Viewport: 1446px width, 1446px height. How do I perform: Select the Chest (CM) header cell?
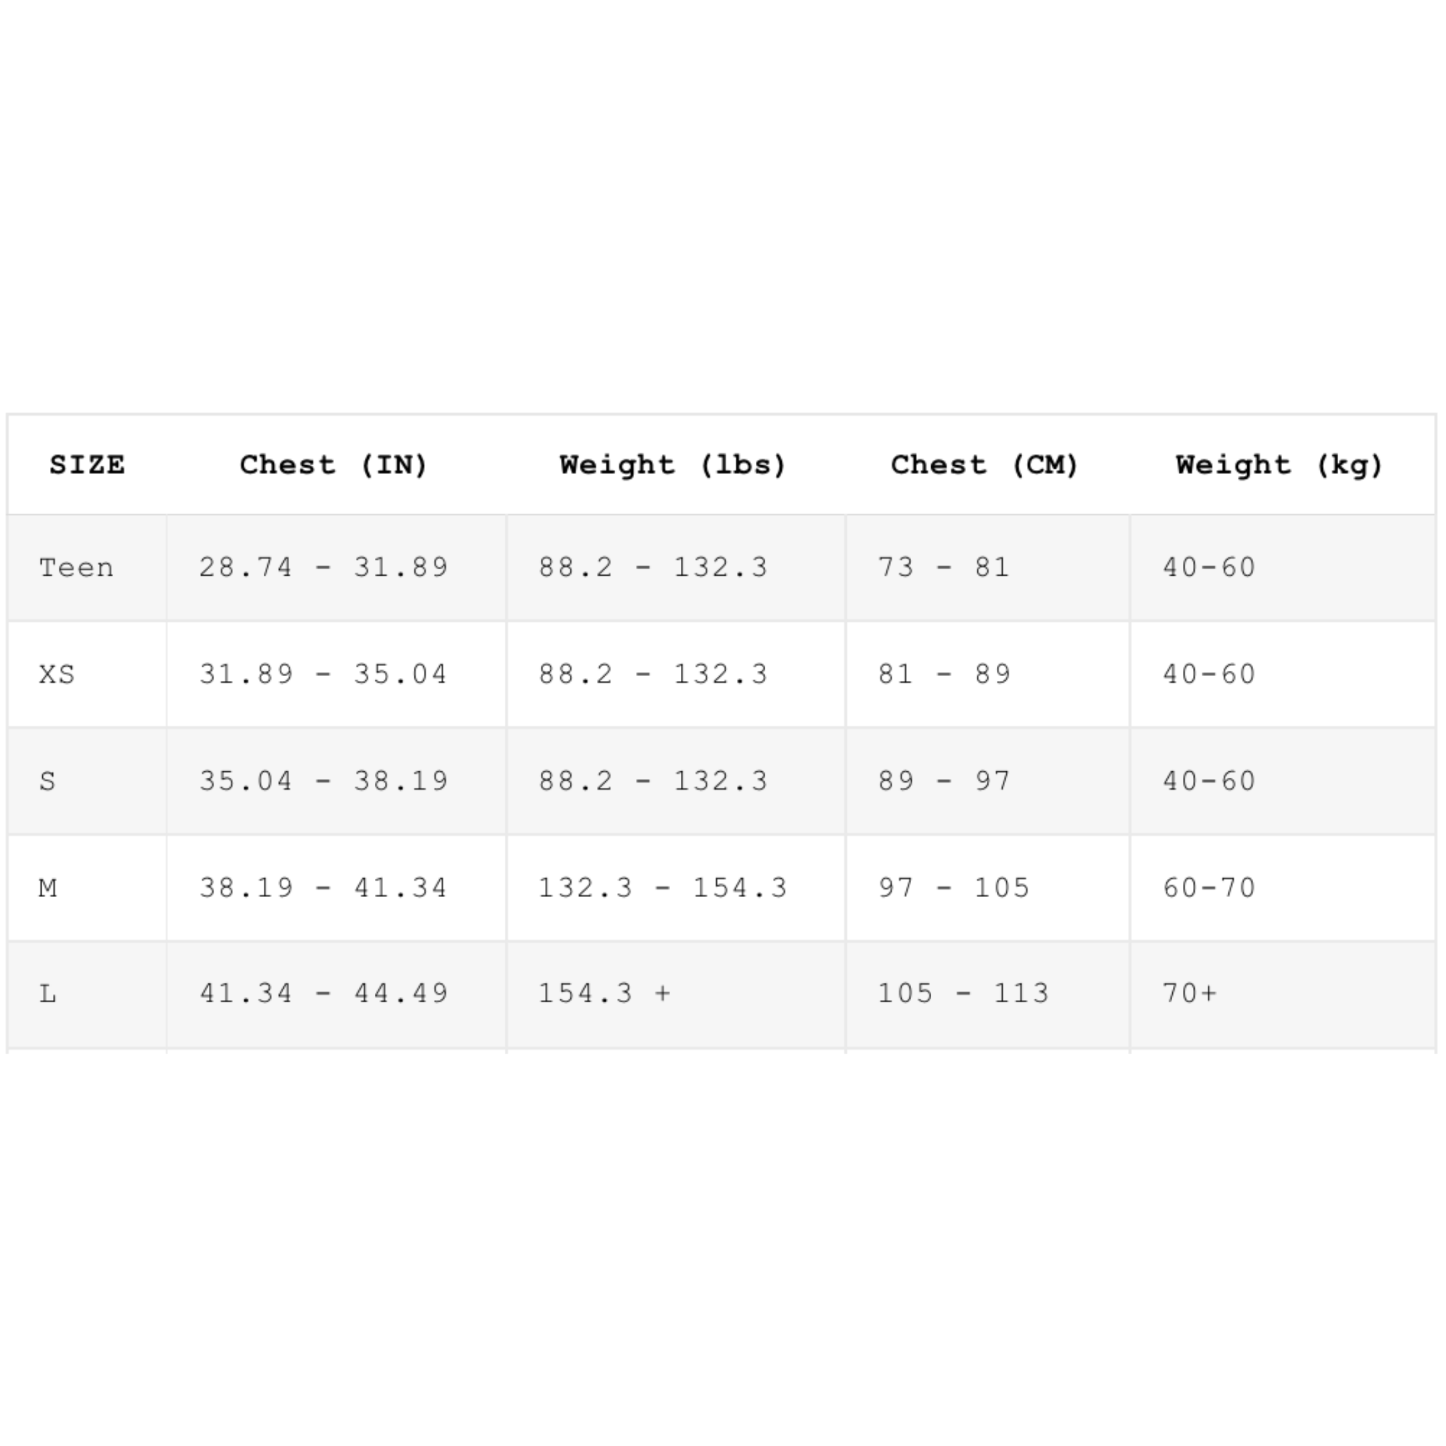[985, 465]
